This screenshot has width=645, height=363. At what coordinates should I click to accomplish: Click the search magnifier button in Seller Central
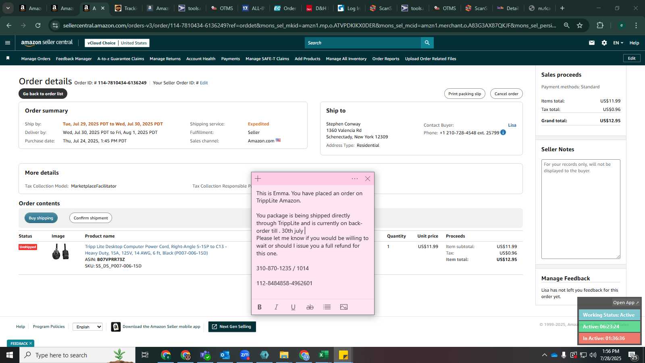(427, 43)
